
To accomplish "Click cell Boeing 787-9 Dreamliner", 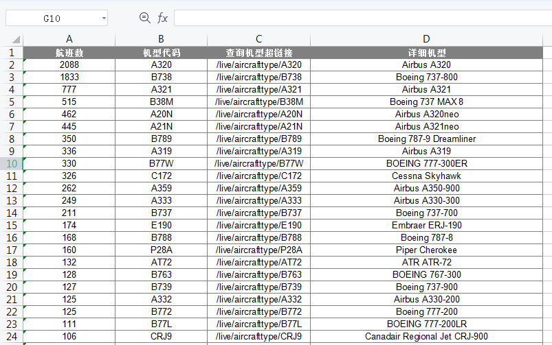I will tap(426, 139).
